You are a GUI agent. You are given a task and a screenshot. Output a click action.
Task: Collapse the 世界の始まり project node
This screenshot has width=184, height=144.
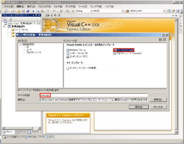4,26
